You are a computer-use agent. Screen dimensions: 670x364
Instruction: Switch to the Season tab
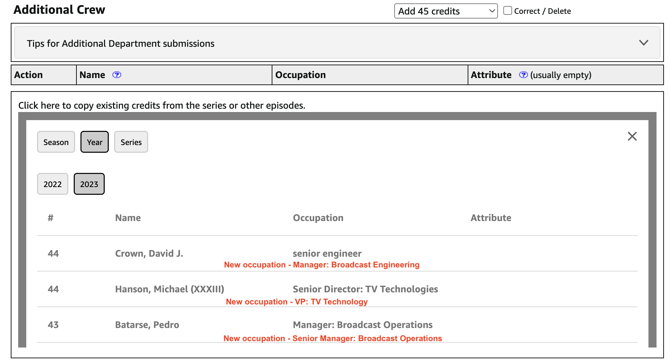click(56, 142)
